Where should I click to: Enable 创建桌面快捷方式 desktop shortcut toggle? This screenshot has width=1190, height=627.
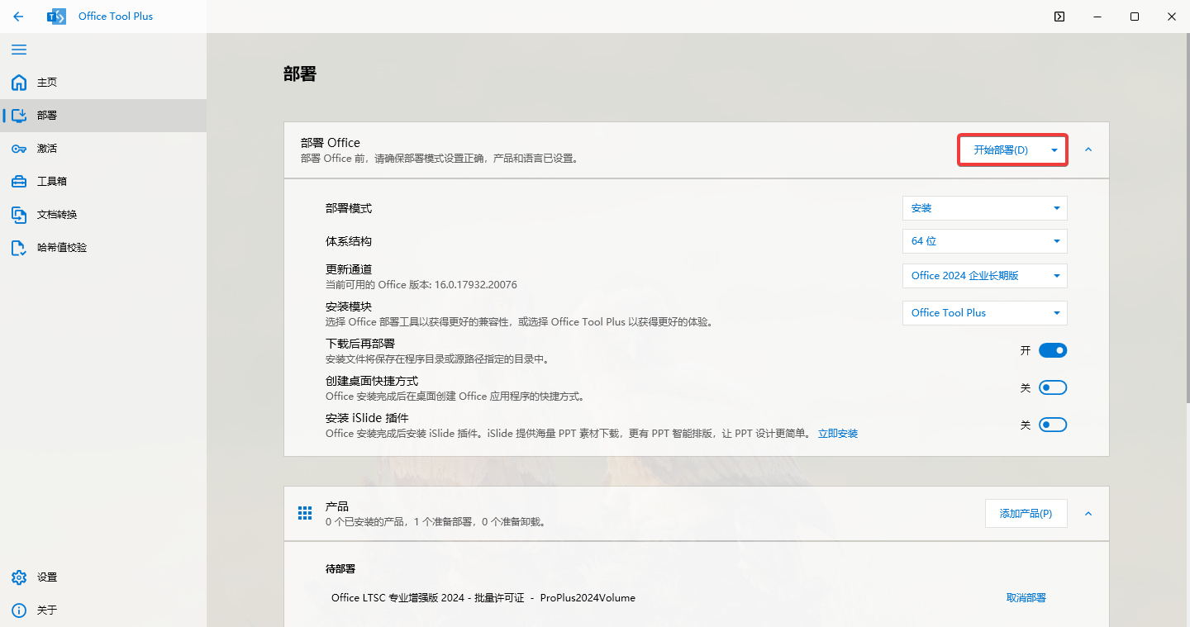(1052, 387)
